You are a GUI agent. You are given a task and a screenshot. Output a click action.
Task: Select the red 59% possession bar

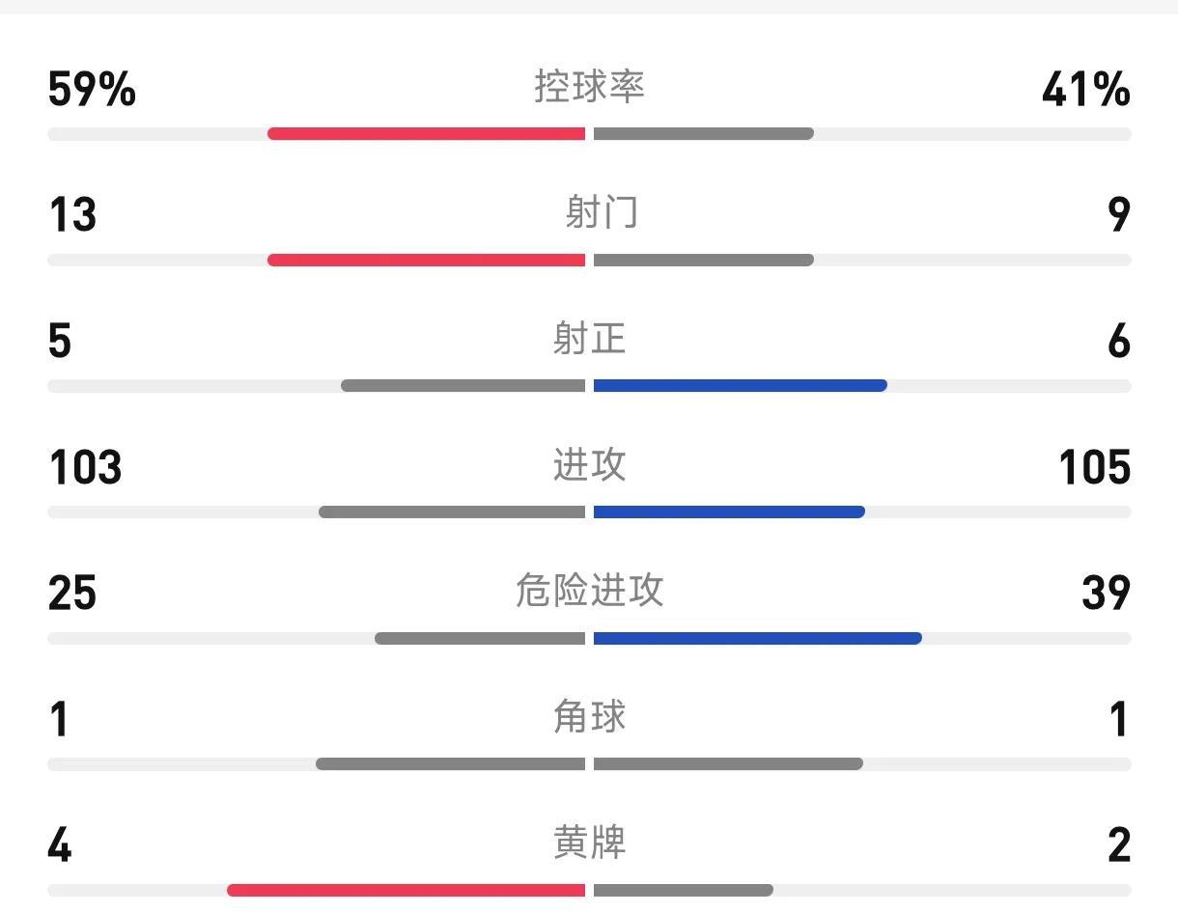pos(426,133)
